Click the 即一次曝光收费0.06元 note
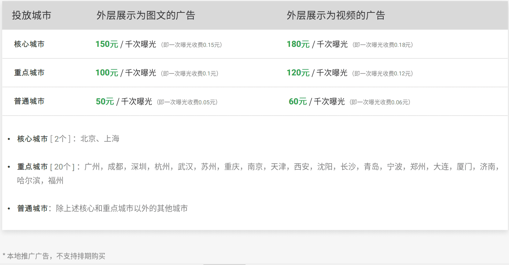The width and height of the screenshot is (509, 265). click(380, 102)
